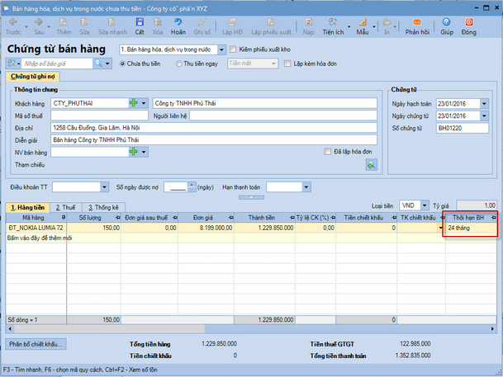Click the horizontal scrollbar left arrow
The width and height of the screenshot is (503, 377).
(x=10, y=328)
